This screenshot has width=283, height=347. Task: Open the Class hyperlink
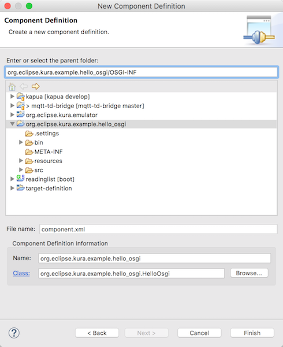pos(21,274)
